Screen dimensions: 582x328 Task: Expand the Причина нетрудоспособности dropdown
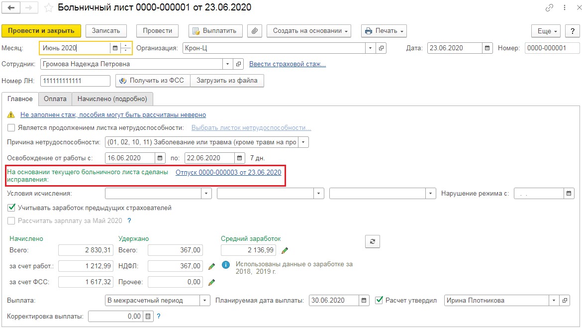[304, 142]
